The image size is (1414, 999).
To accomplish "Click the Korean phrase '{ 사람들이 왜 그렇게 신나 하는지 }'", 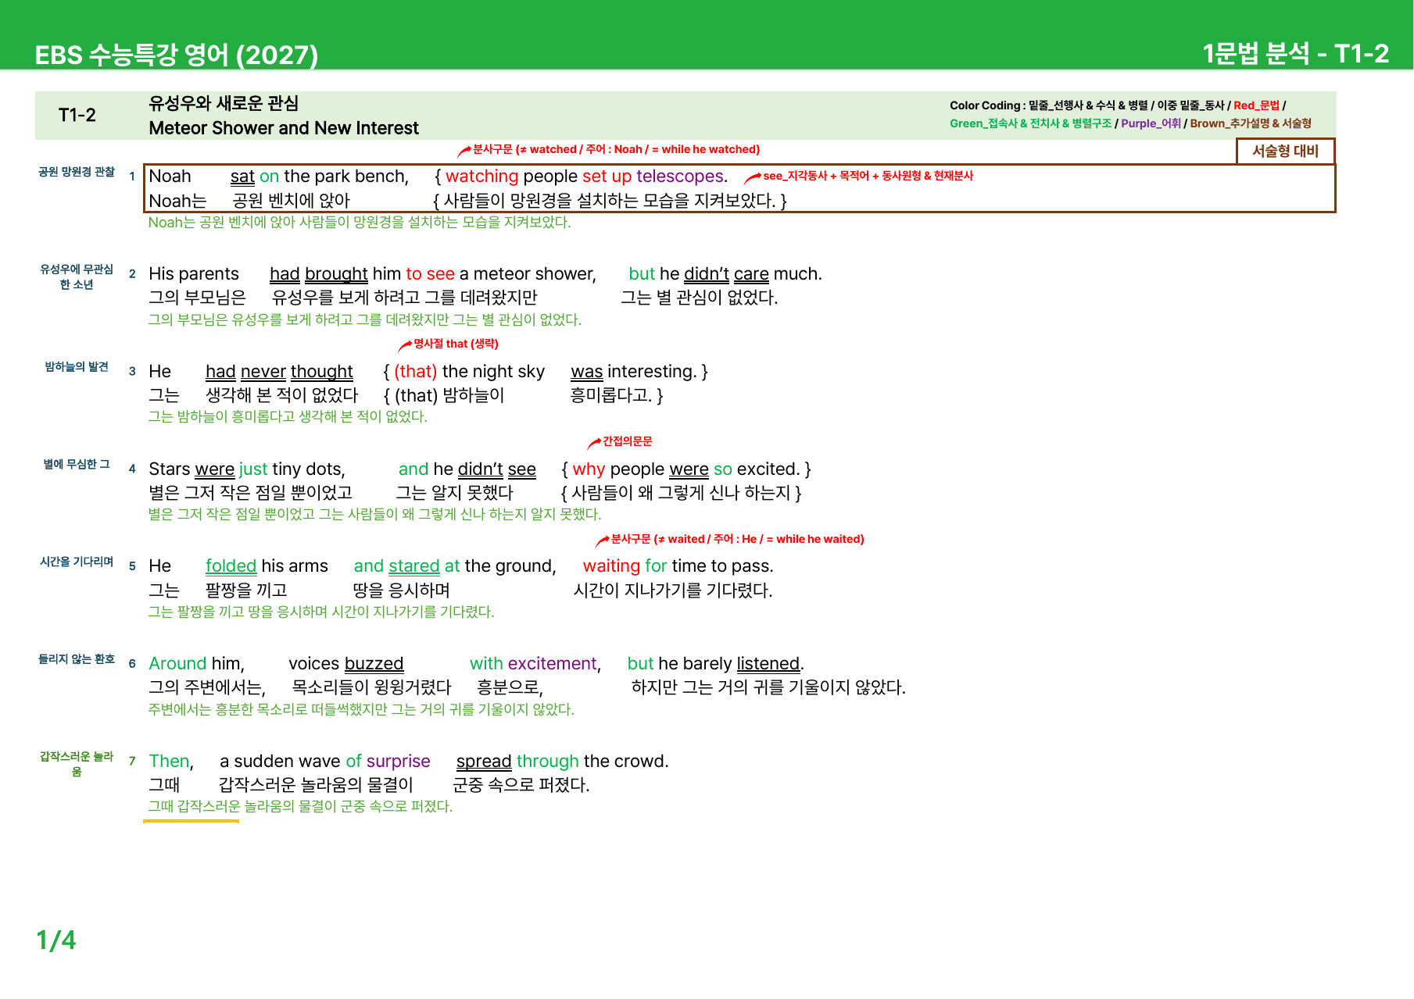I will pos(681,493).
